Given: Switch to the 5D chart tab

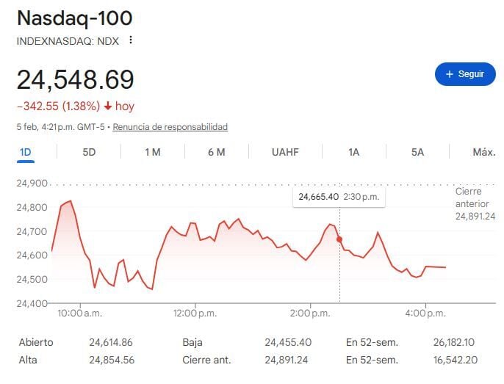Looking at the screenshot, I should pyautogui.click(x=89, y=152).
